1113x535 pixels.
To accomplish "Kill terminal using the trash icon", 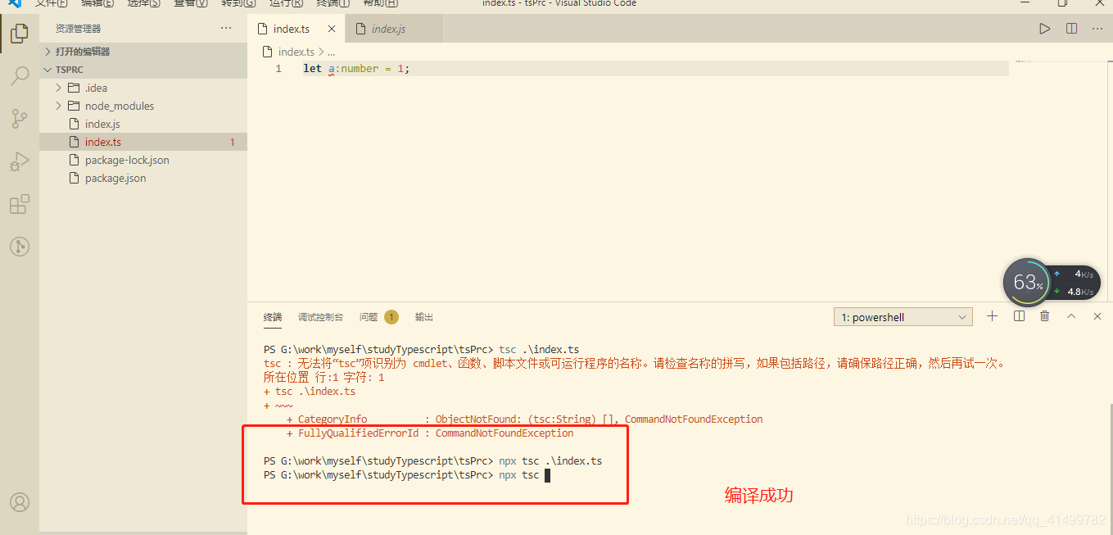I will pyautogui.click(x=1044, y=316).
